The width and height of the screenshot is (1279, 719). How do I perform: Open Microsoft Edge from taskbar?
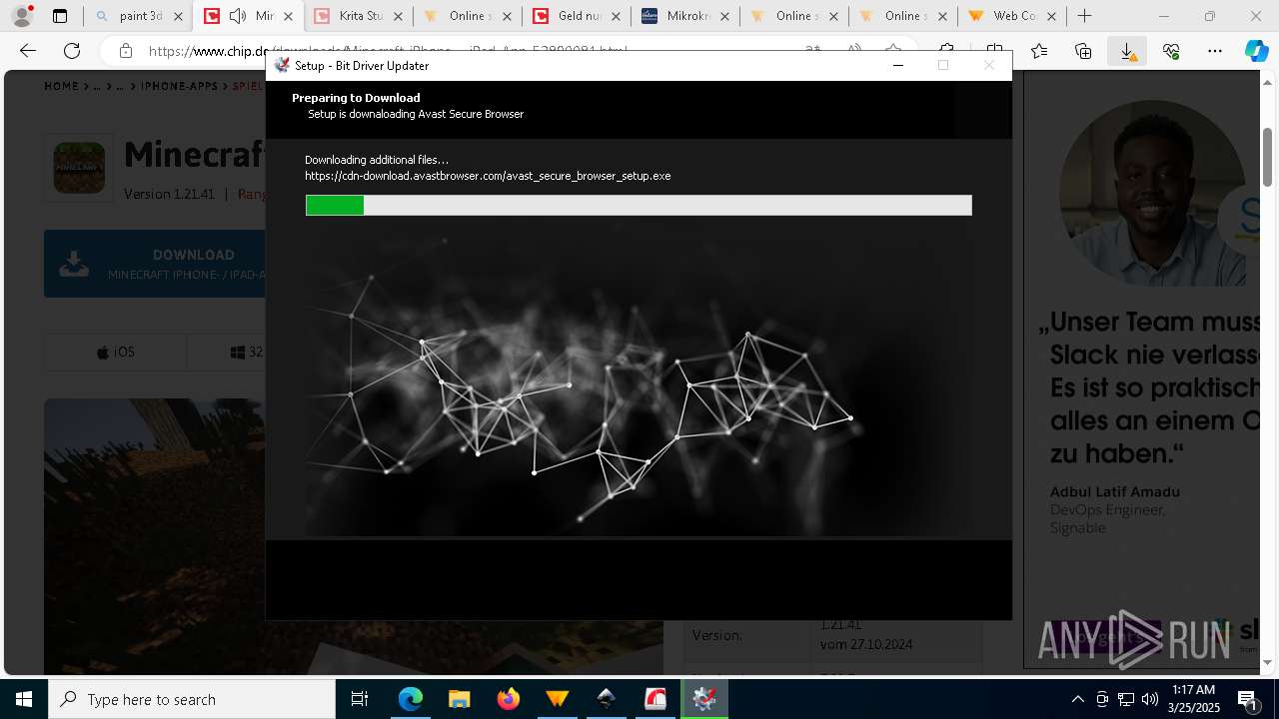click(411, 699)
